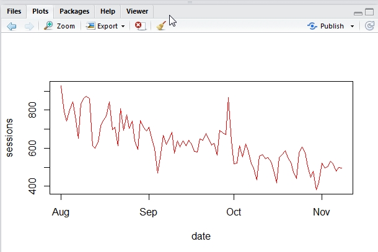This screenshot has width=378, height=252.
Task: Open the Viewer tab
Action: 137,11
